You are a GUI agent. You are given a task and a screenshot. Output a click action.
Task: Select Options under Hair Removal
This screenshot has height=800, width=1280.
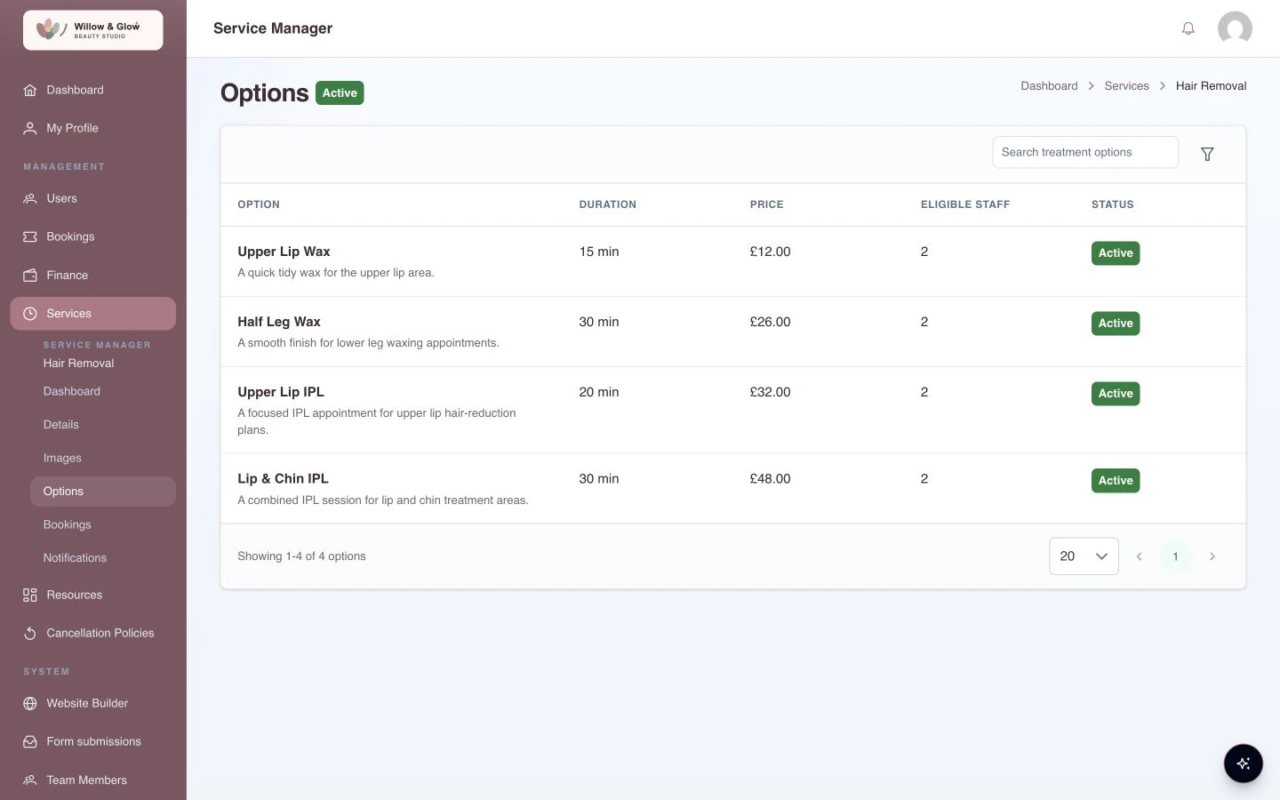coord(103,492)
